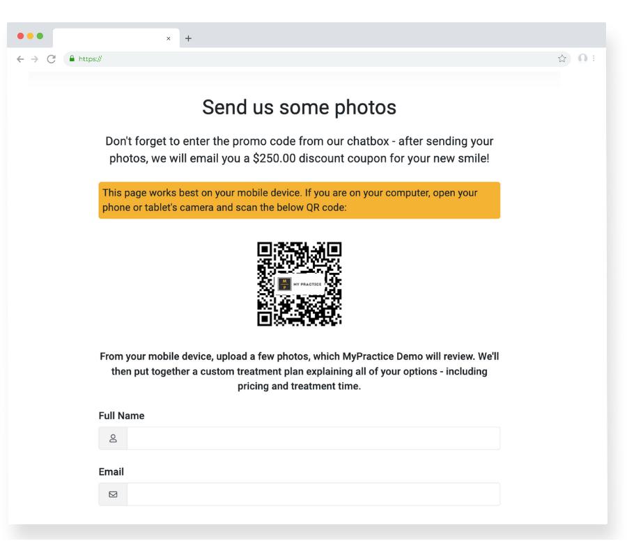Click the QR code image
627x557 pixels.
[x=299, y=284]
